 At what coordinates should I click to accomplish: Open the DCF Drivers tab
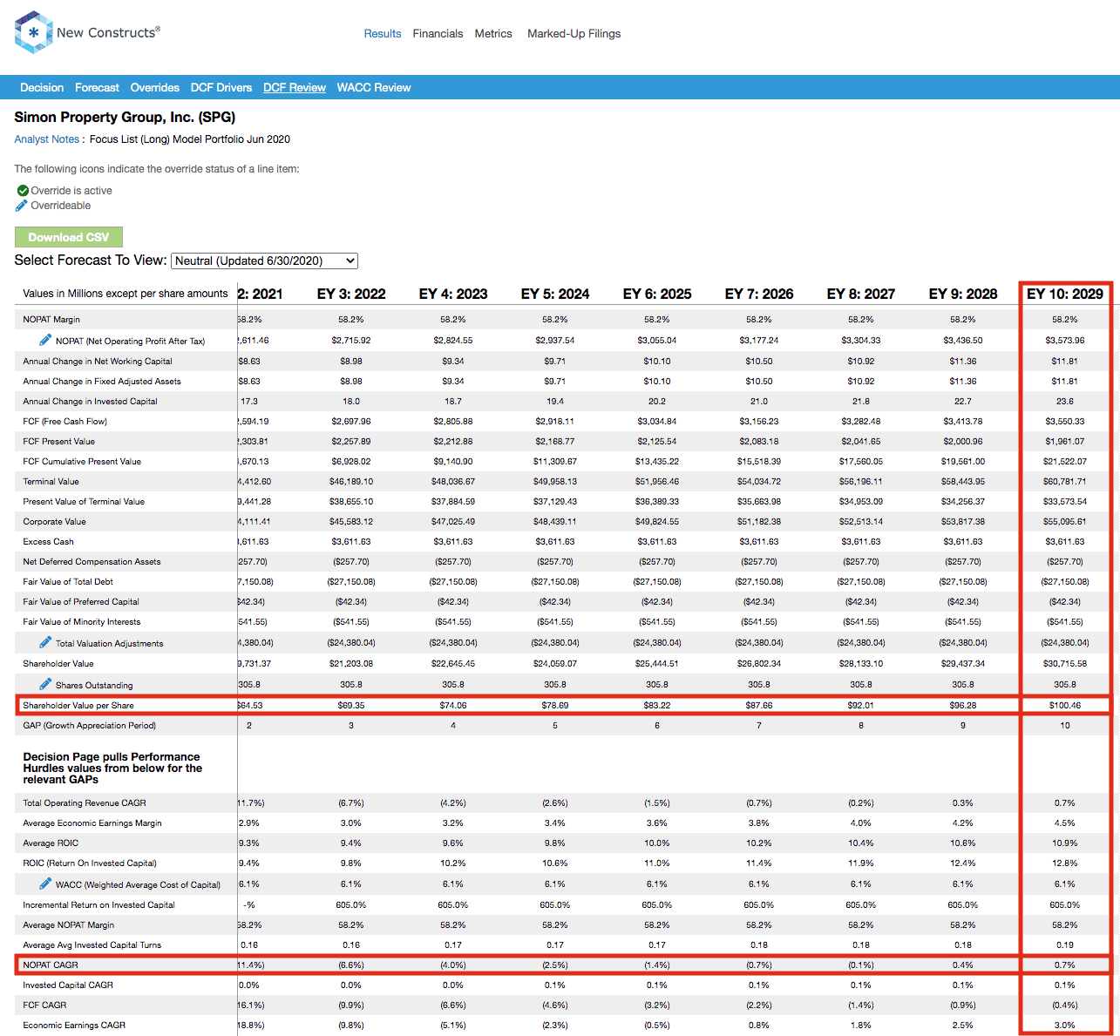pyautogui.click(x=221, y=88)
